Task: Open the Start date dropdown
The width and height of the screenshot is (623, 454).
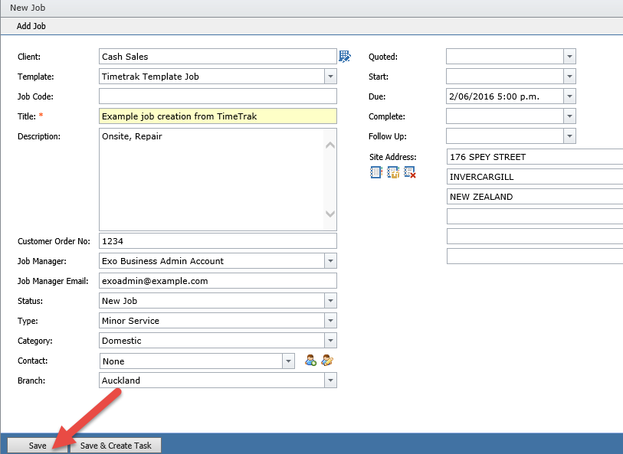Action: point(569,77)
